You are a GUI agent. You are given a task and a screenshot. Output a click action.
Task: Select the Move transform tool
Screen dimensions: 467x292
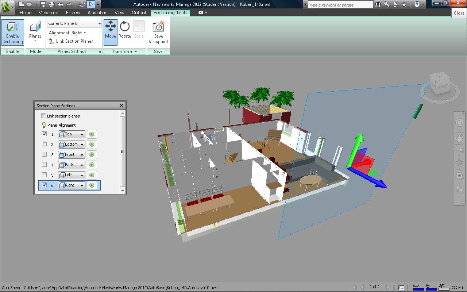click(x=111, y=32)
